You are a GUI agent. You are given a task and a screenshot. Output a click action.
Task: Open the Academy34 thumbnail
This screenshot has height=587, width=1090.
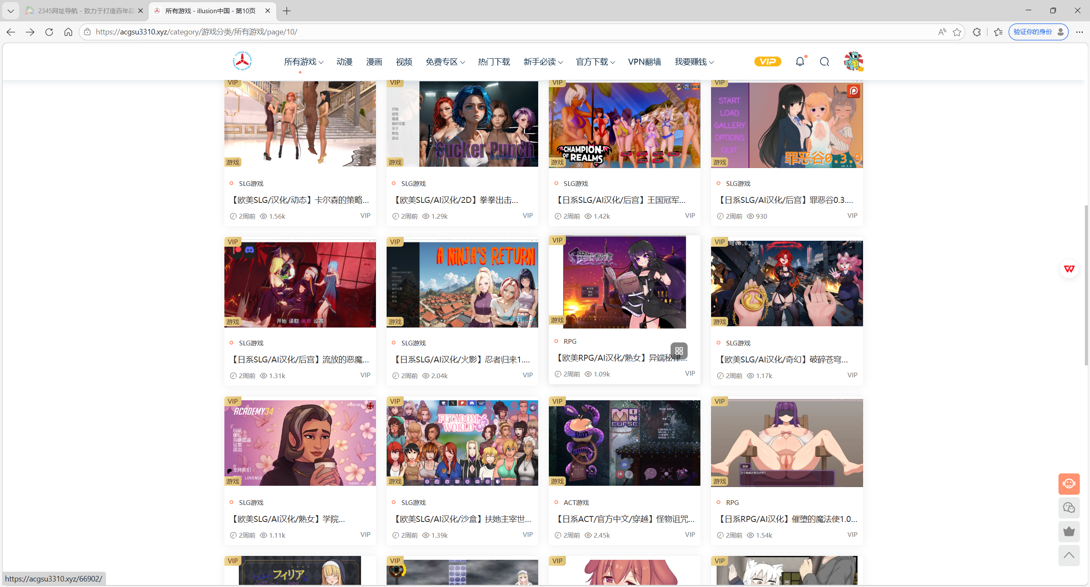click(300, 443)
